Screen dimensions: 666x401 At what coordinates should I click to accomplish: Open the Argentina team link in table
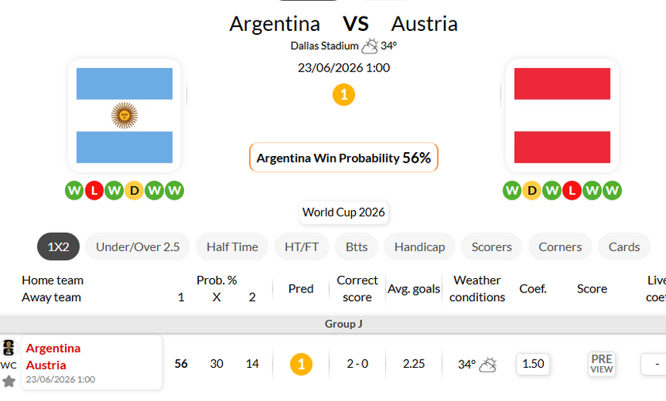[53, 349]
